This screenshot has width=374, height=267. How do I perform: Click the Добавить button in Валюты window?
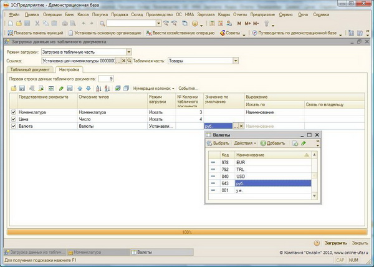273,143
